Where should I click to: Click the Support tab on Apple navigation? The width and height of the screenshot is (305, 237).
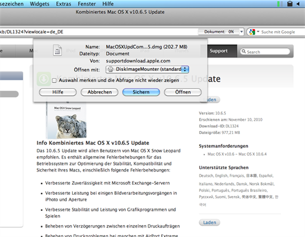click(218, 51)
